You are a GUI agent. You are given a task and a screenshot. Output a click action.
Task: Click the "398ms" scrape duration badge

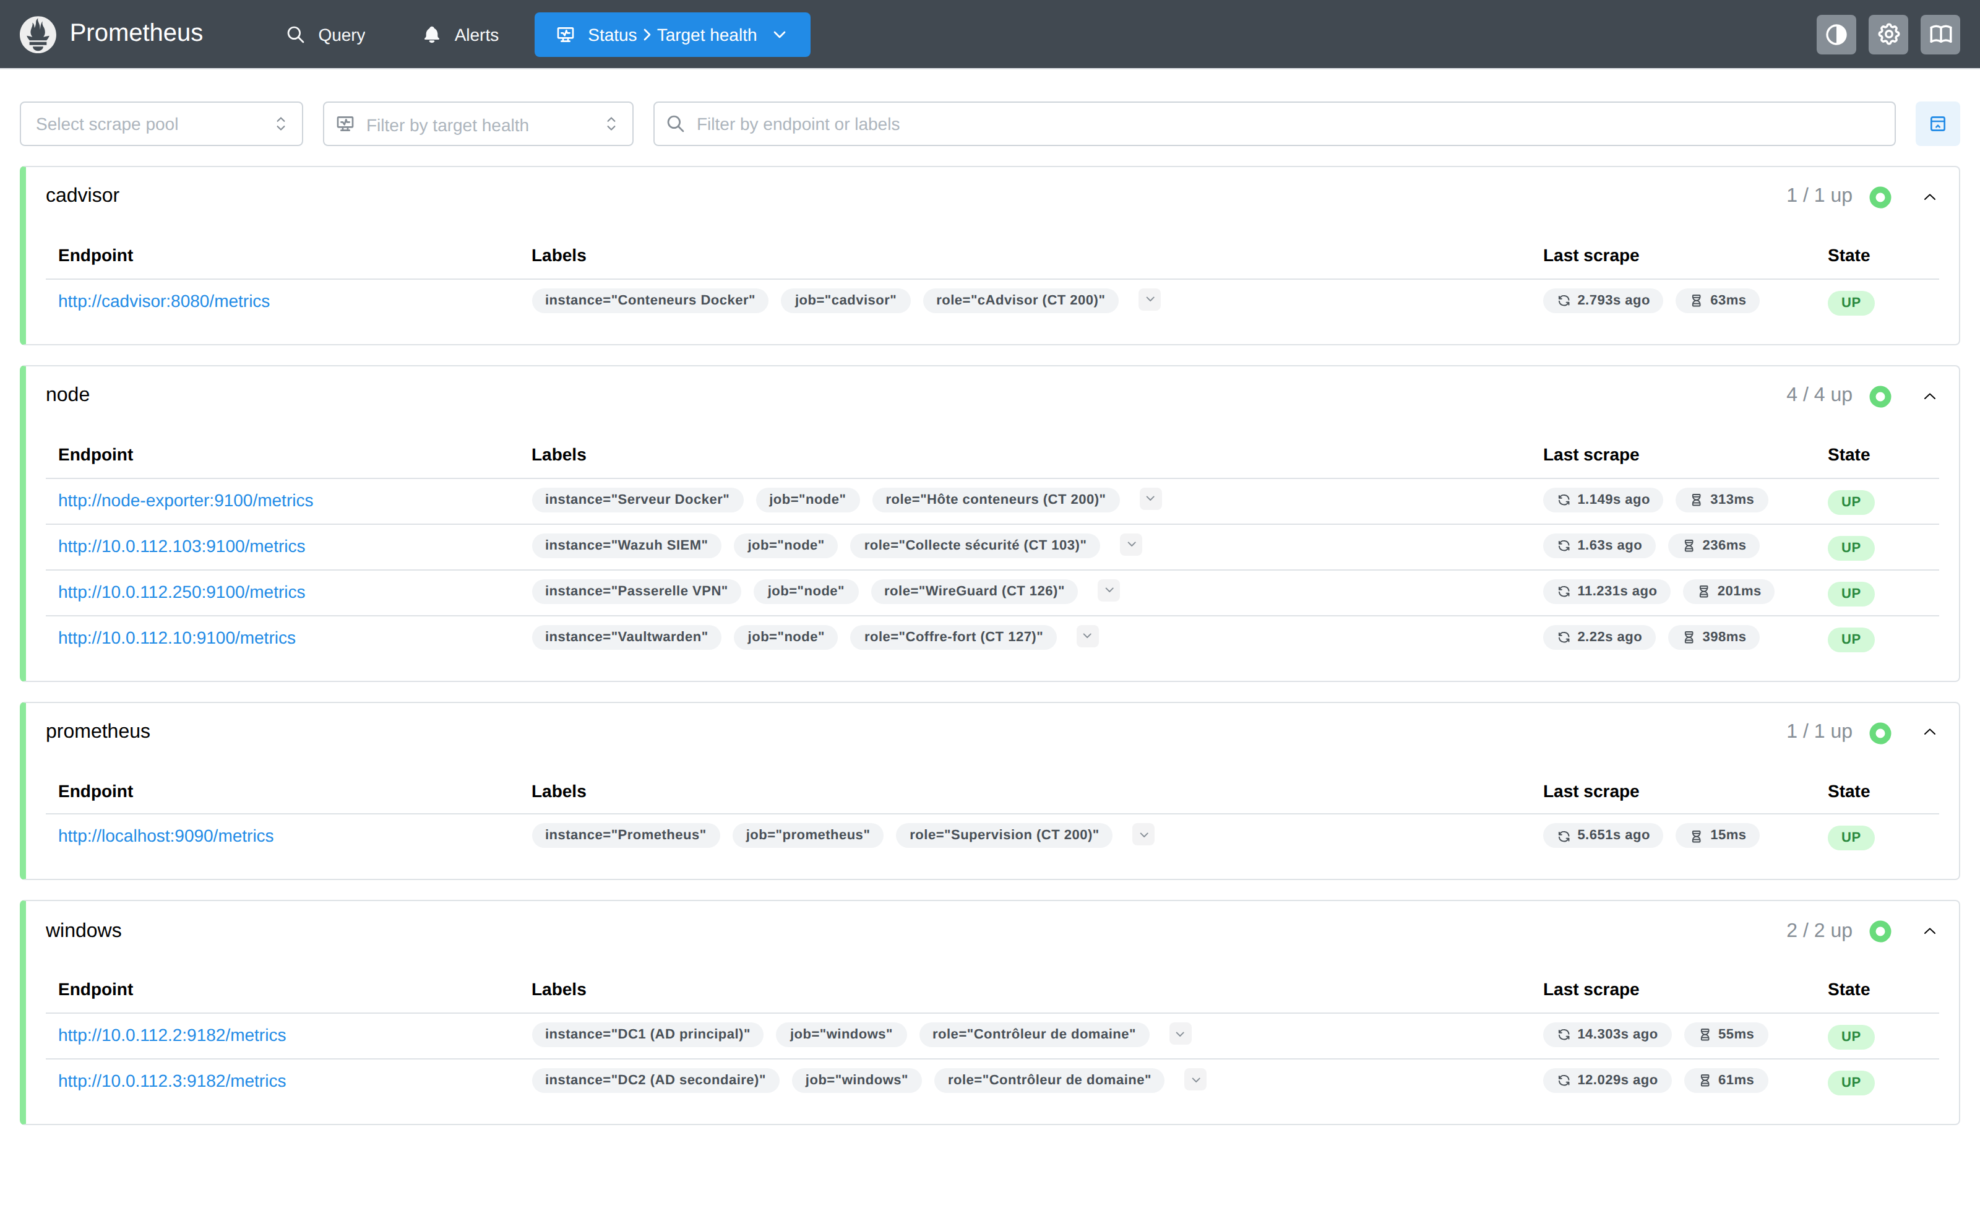point(1713,637)
